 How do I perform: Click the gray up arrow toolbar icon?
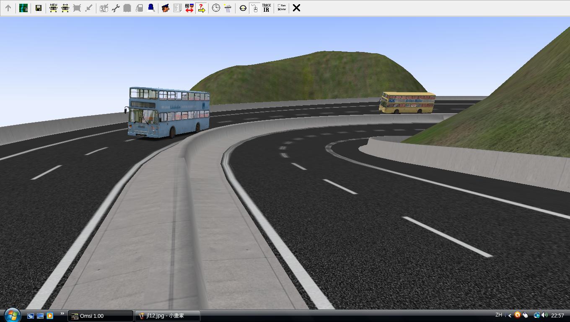(8, 8)
